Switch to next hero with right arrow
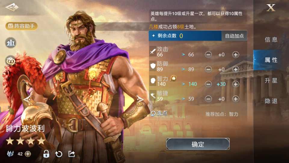 (x=140, y=100)
